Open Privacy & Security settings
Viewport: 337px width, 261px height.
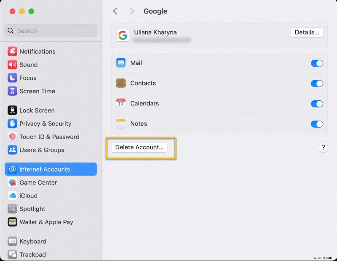(51, 124)
